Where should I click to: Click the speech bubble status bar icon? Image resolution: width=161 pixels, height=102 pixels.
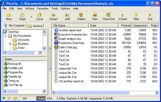9,98
